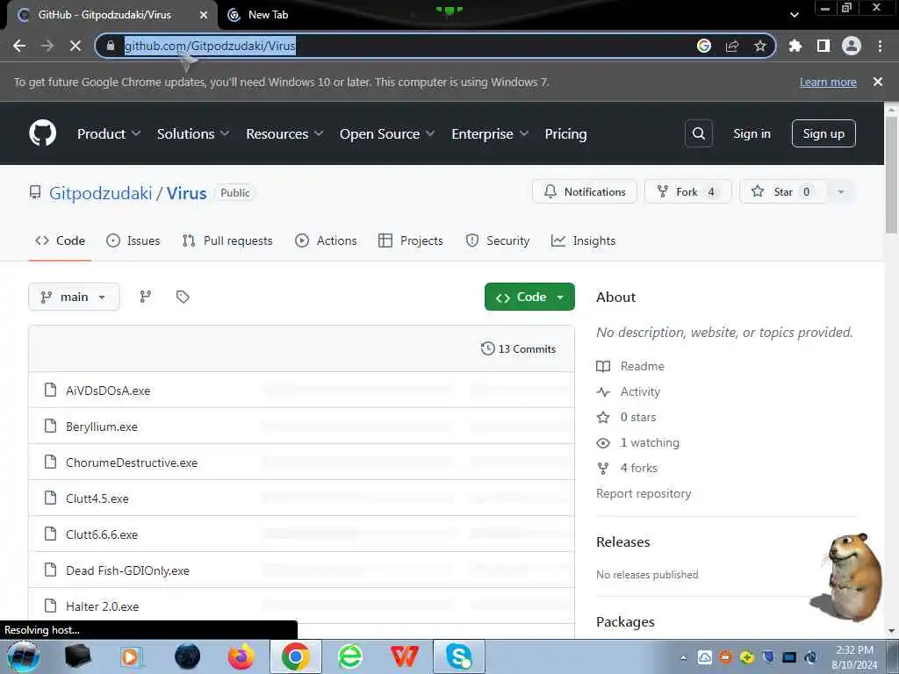Fork the repository with Fork button
Image resolution: width=899 pixels, height=674 pixels.
[688, 191]
